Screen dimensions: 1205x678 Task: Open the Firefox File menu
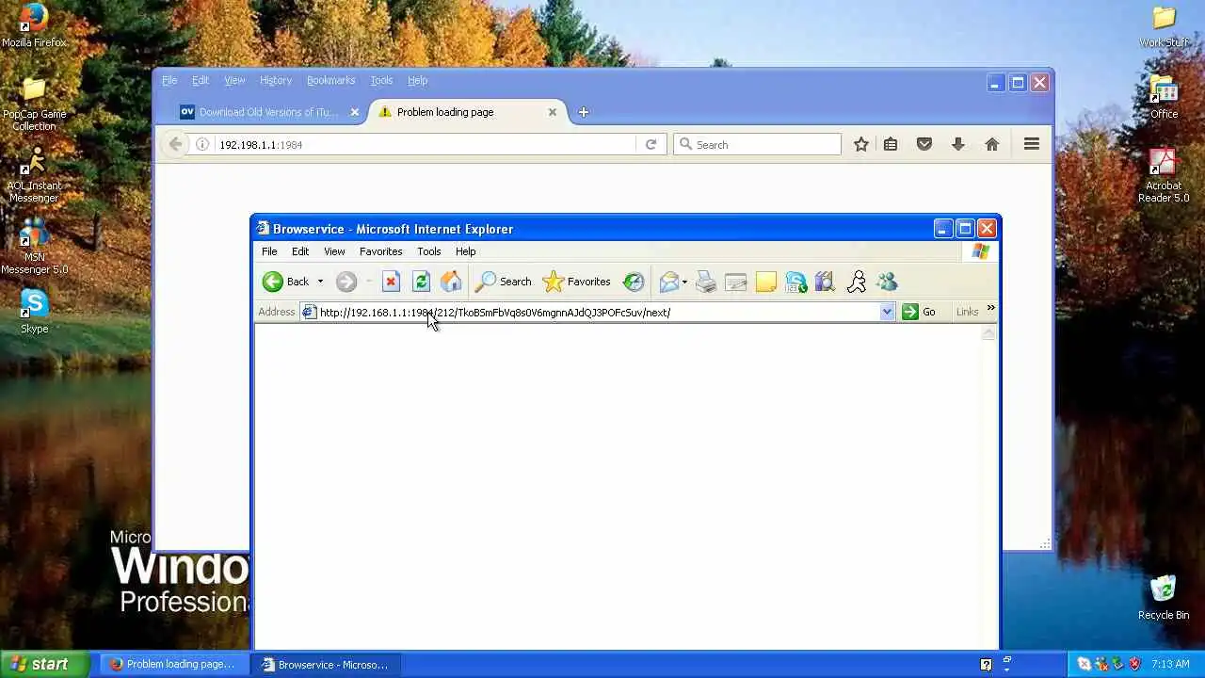click(x=169, y=80)
